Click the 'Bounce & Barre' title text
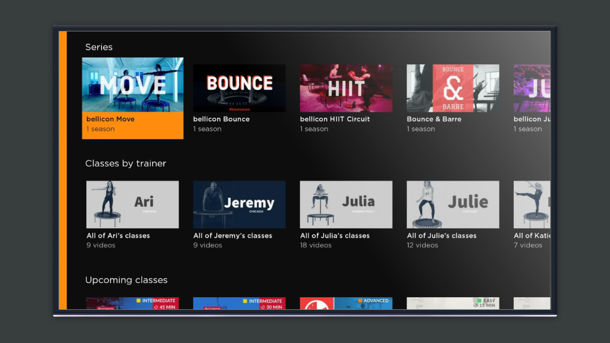The image size is (610, 343). [434, 119]
